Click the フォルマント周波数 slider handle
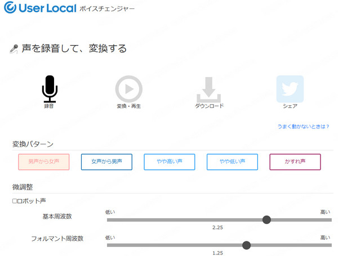The image size is (338, 256). coord(246,245)
